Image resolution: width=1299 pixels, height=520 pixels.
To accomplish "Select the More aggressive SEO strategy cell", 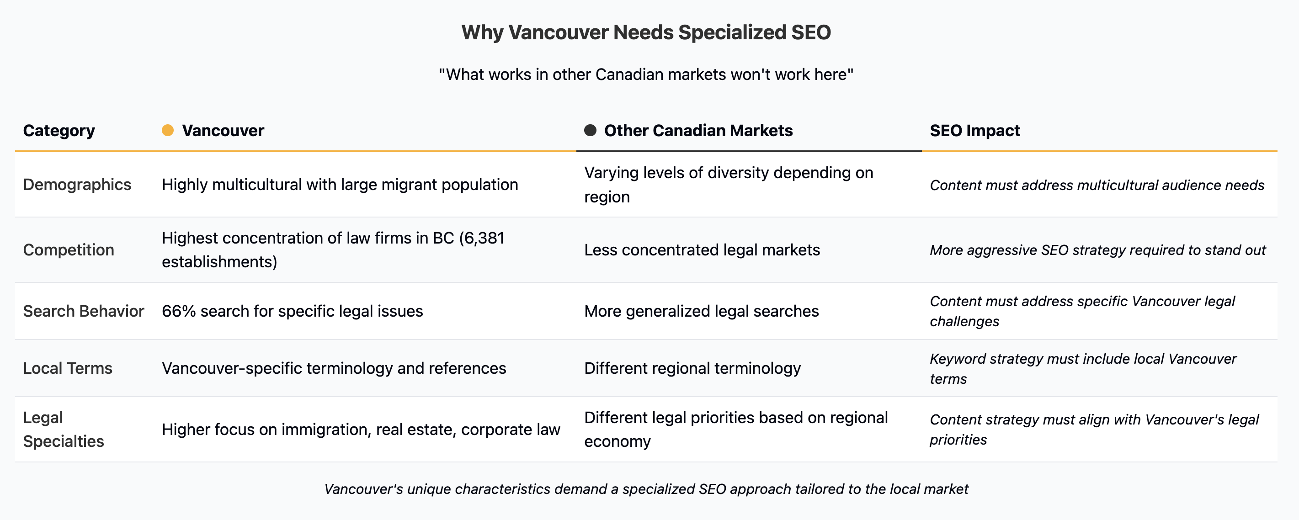I will (x=1097, y=250).
